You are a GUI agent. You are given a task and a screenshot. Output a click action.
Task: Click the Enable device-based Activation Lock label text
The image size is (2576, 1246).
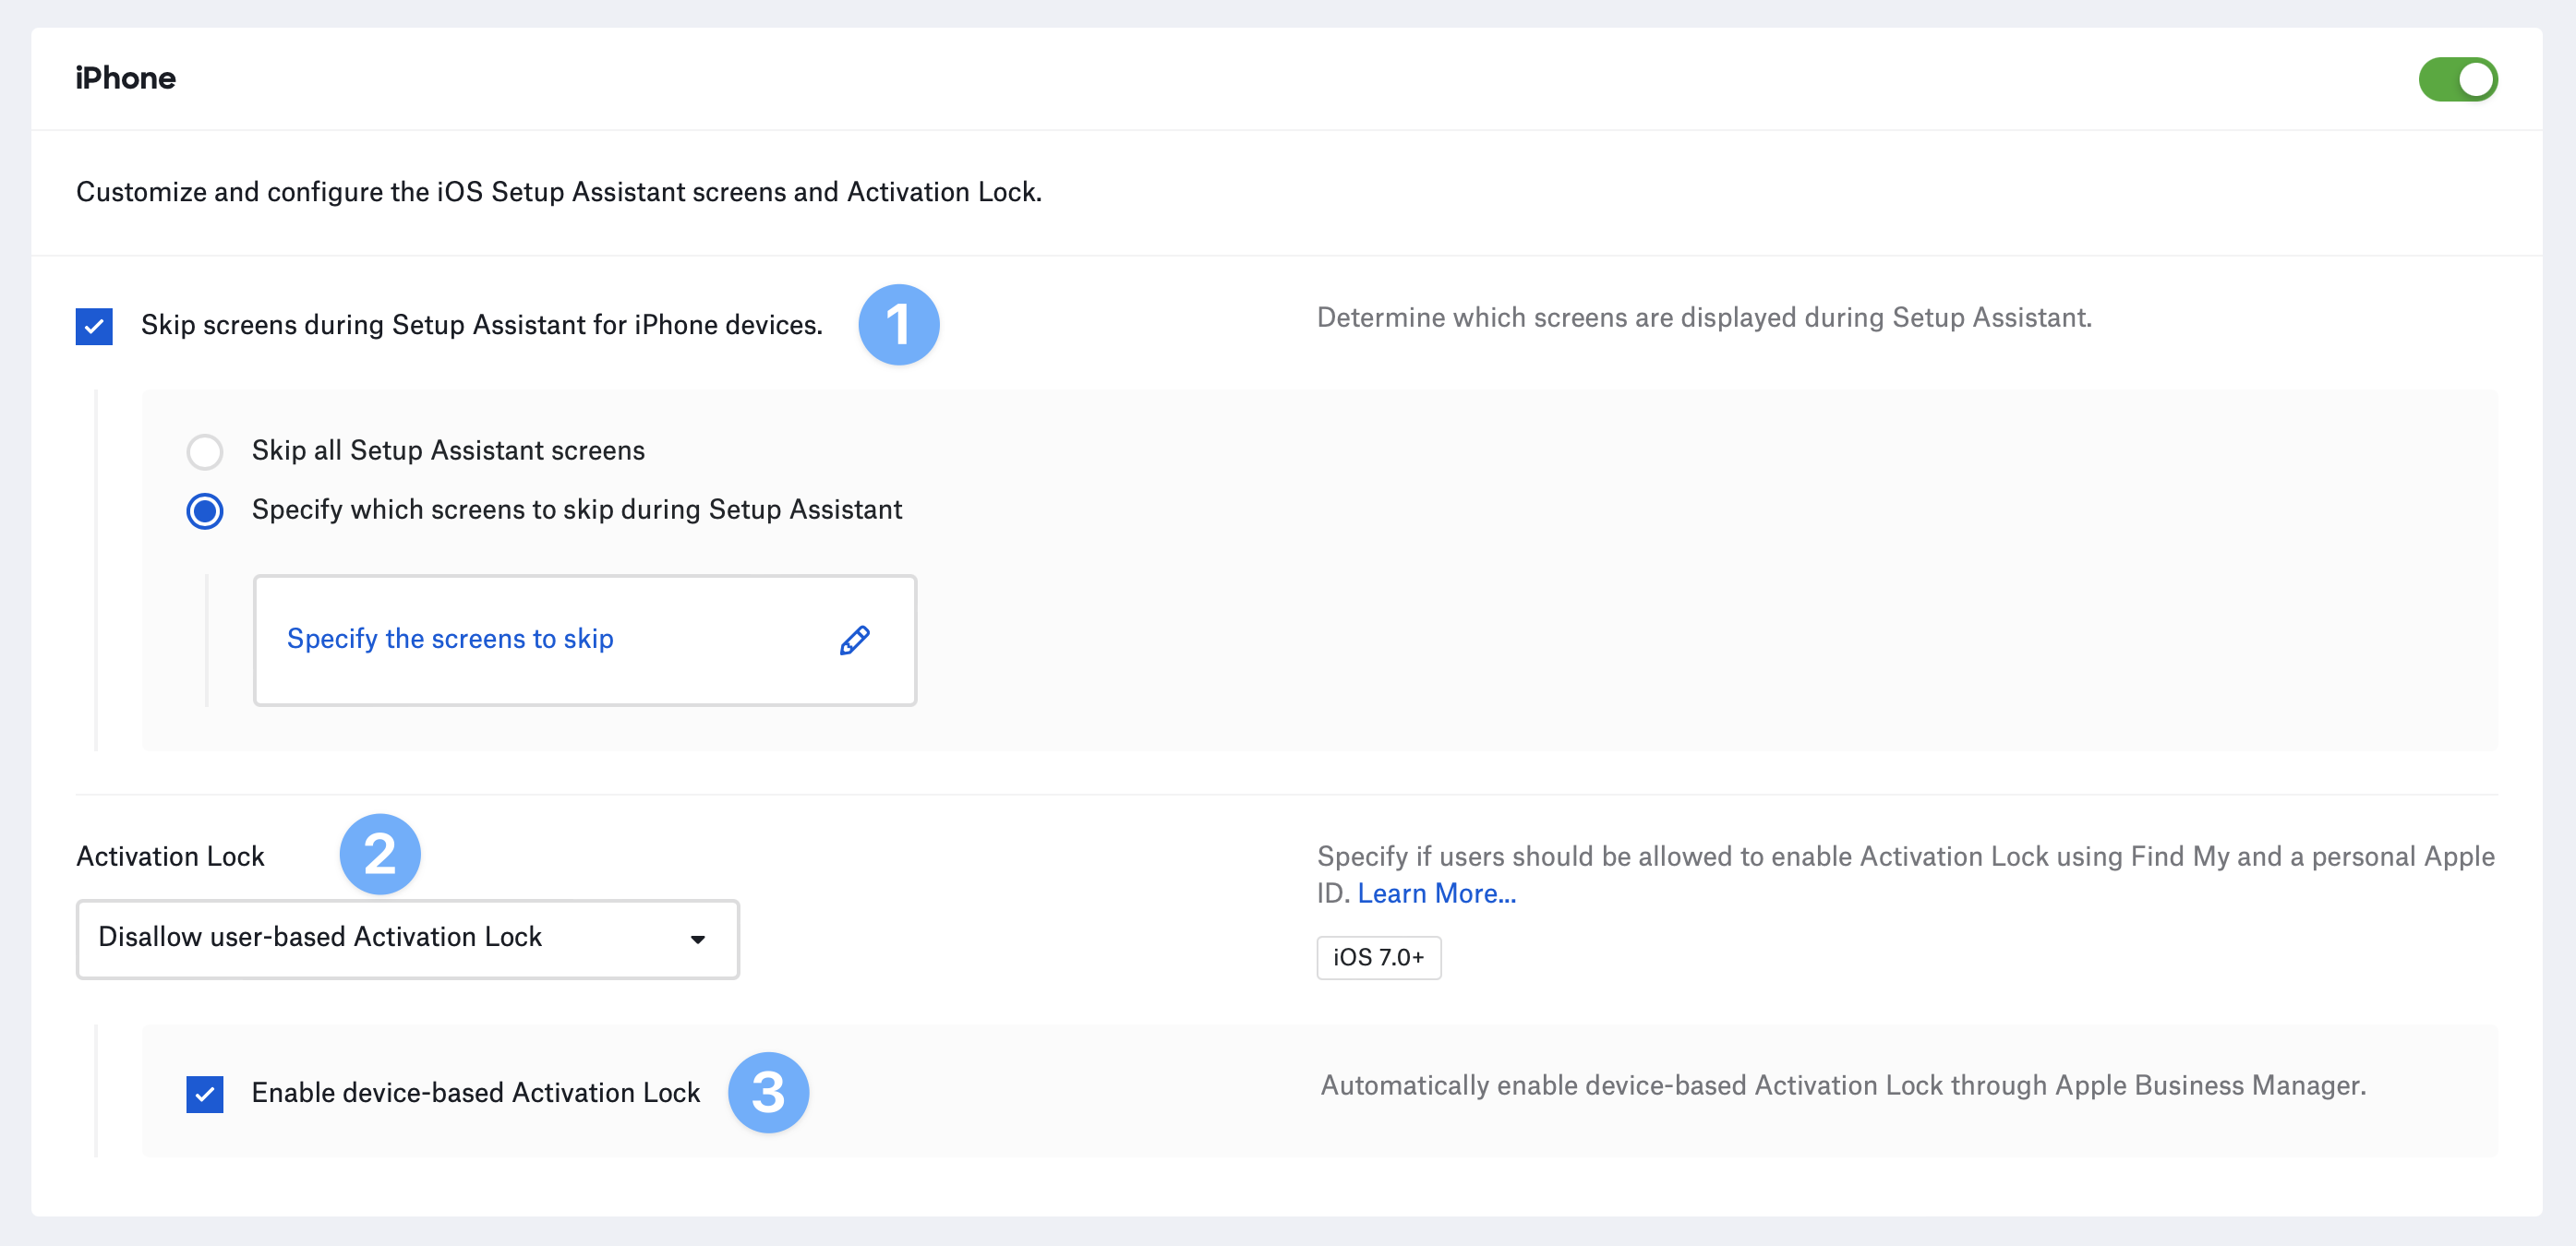pos(475,1092)
